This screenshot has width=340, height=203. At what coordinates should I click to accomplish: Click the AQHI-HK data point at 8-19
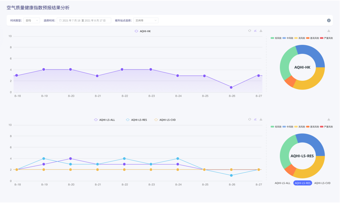click(x=43, y=69)
